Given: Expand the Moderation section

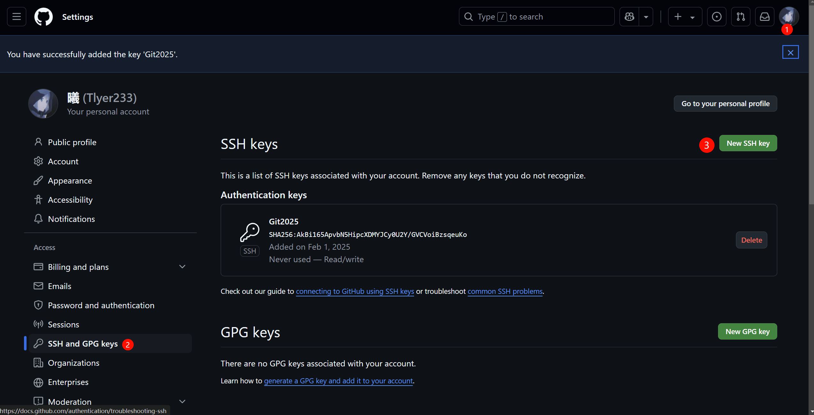Looking at the screenshot, I should 182,401.
